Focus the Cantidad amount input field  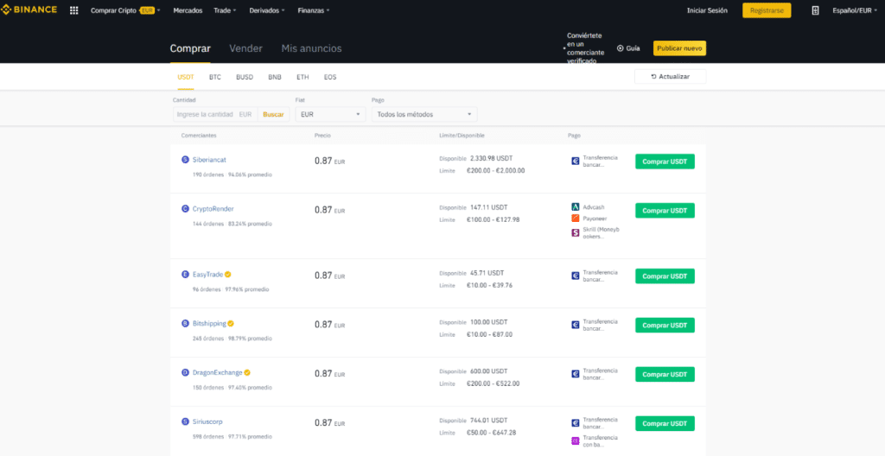point(215,114)
